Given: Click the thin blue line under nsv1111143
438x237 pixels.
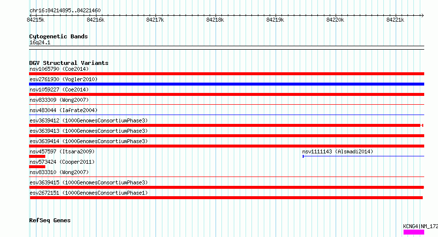Looking at the screenshot, I should pyautogui.click(x=363, y=156).
